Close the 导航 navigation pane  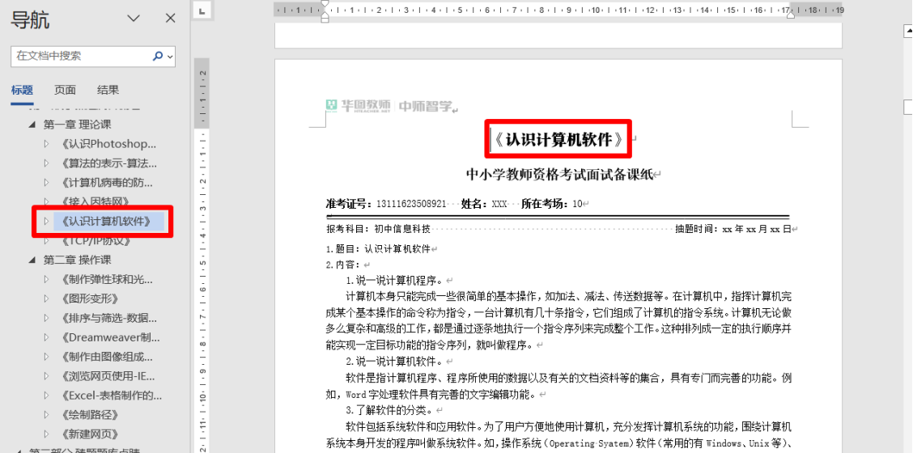coord(170,19)
